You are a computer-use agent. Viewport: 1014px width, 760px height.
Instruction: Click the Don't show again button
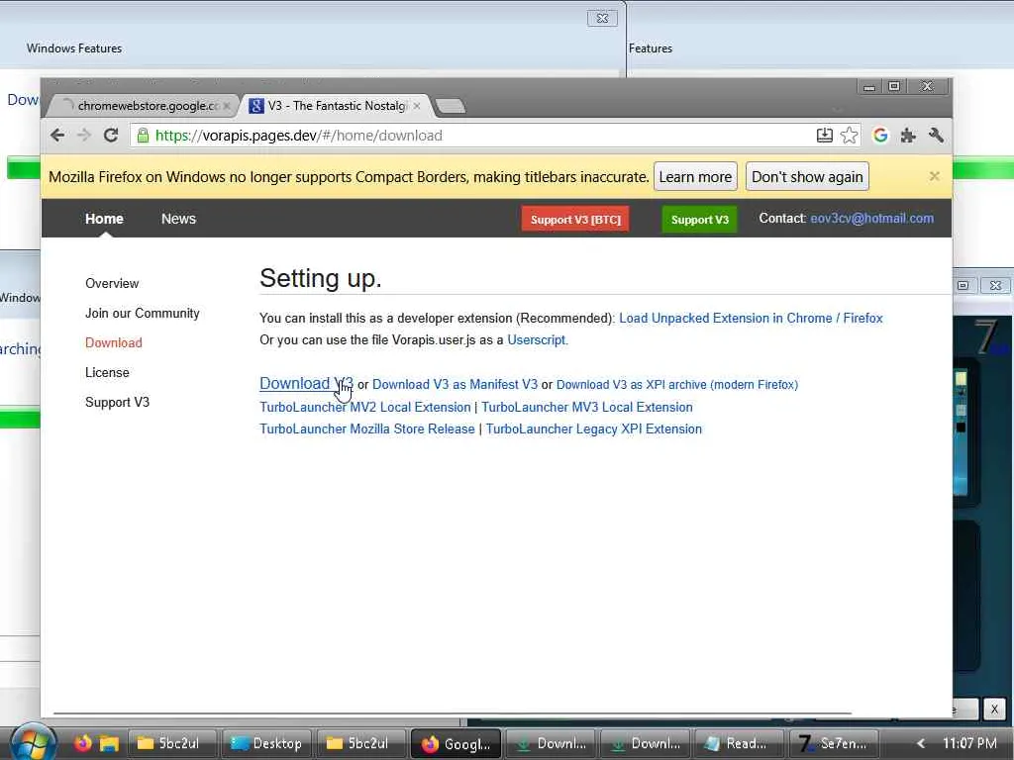[807, 176]
